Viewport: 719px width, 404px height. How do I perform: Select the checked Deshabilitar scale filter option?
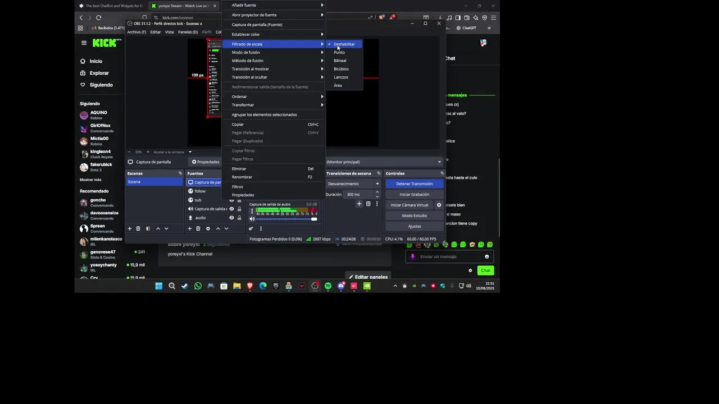pos(344,44)
